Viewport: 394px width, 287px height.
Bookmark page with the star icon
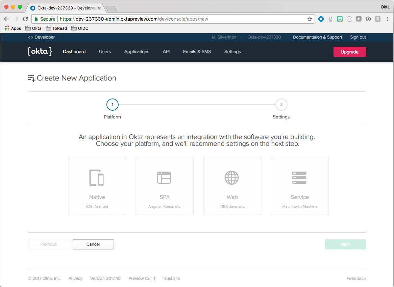click(x=310, y=19)
